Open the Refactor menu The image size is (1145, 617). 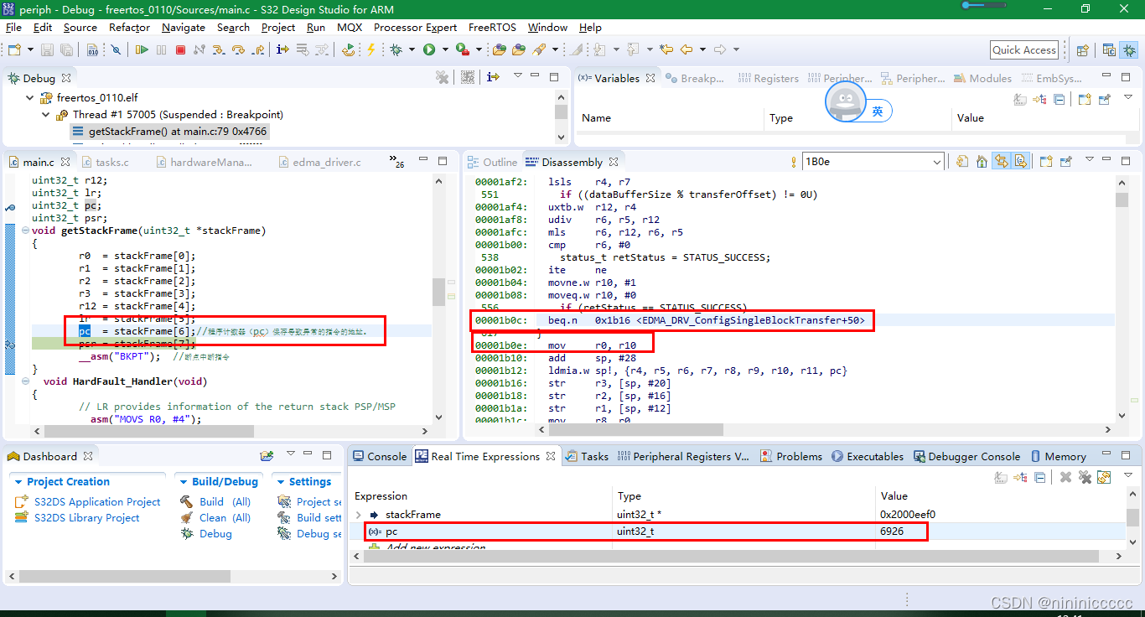tap(129, 27)
